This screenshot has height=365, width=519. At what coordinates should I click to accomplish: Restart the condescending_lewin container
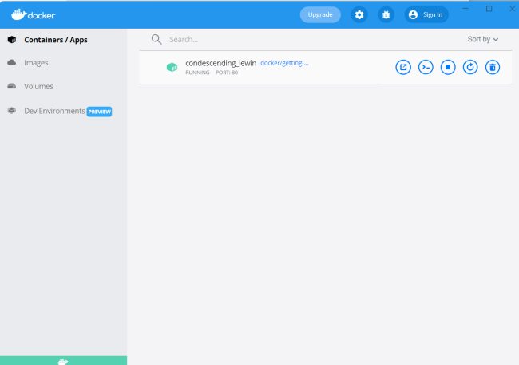point(470,68)
